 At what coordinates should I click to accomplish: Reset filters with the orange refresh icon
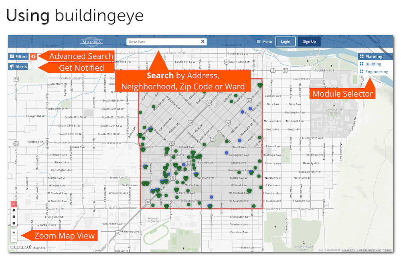33,57
